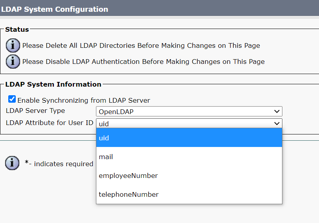The height and width of the screenshot is (223, 319).
Task: Click the Enable Synchronizing from LDAP Server label
Action: pos(83,100)
